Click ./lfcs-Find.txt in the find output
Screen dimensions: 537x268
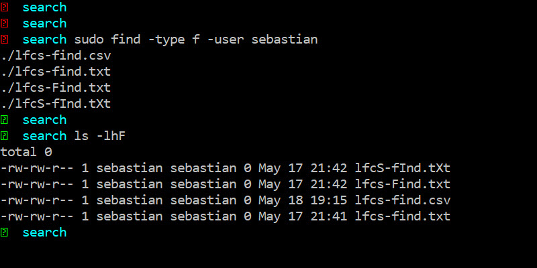point(56,88)
